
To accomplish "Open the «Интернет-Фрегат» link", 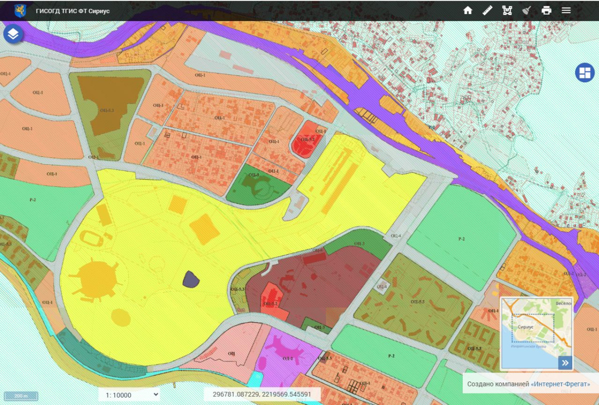I will pyautogui.click(x=561, y=384).
